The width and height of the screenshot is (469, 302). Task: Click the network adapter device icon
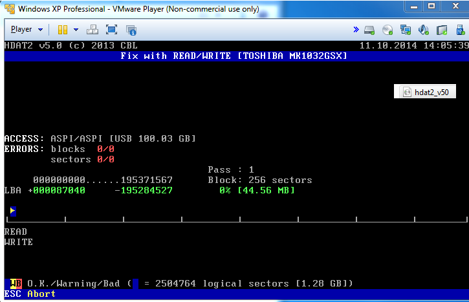pyautogui.click(x=406, y=30)
